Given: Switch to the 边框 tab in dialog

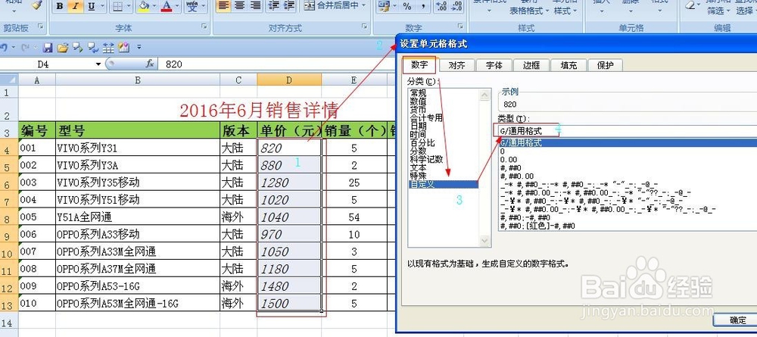Looking at the screenshot, I should pyautogui.click(x=531, y=65).
